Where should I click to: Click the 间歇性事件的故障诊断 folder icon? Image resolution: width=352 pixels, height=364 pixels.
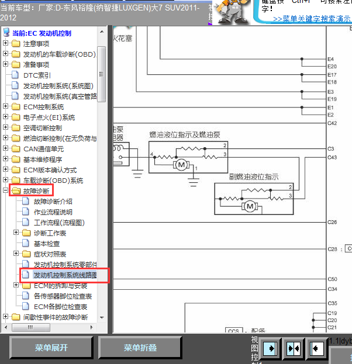pos(16,317)
